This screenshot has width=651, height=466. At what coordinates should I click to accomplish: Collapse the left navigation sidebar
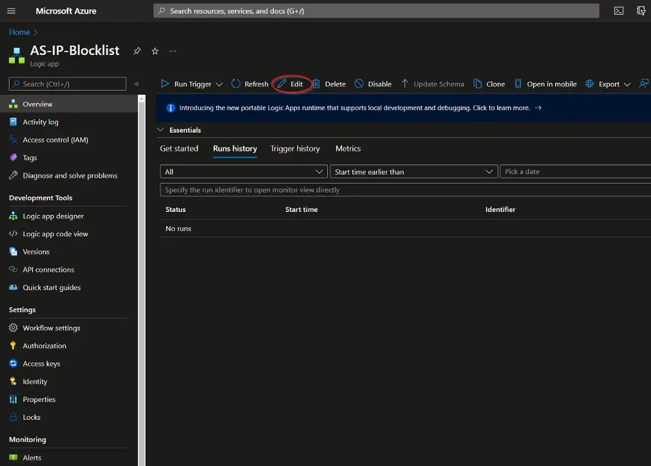click(137, 84)
